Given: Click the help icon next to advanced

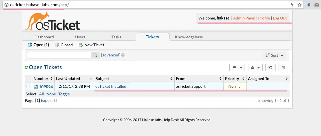Looking at the screenshot, I should [x=123, y=55].
